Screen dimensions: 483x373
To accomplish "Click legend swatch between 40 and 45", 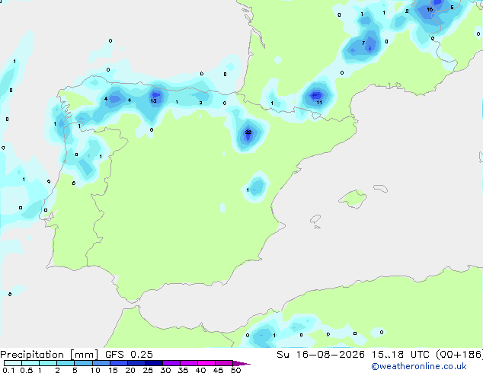I will tap(206, 363).
